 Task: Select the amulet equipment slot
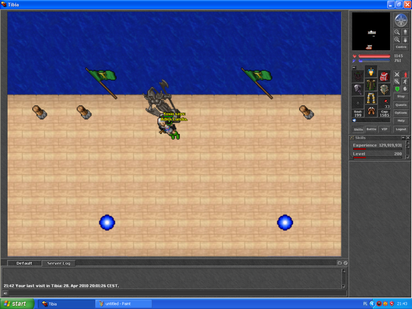click(x=358, y=76)
